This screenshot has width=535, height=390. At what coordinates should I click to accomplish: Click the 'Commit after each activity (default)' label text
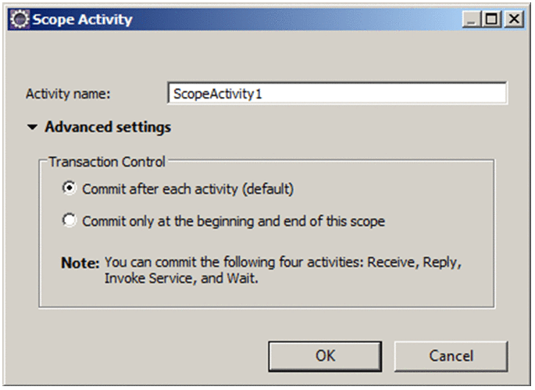(x=187, y=188)
